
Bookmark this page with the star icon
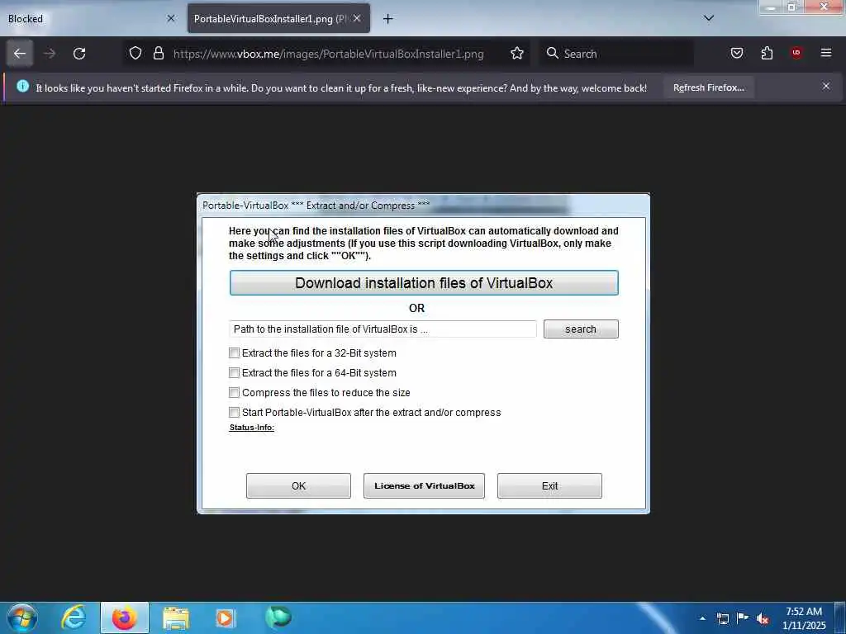[517, 54]
